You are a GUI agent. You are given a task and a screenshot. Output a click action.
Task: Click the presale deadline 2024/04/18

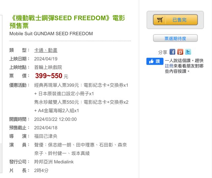[x=46, y=128]
